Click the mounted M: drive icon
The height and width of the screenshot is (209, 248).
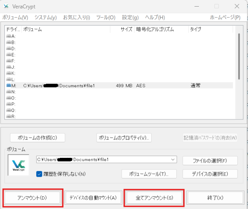coord(9,86)
